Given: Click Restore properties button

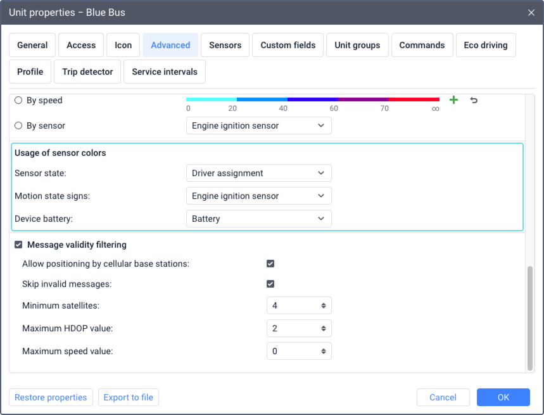Looking at the screenshot, I should tap(51, 397).
